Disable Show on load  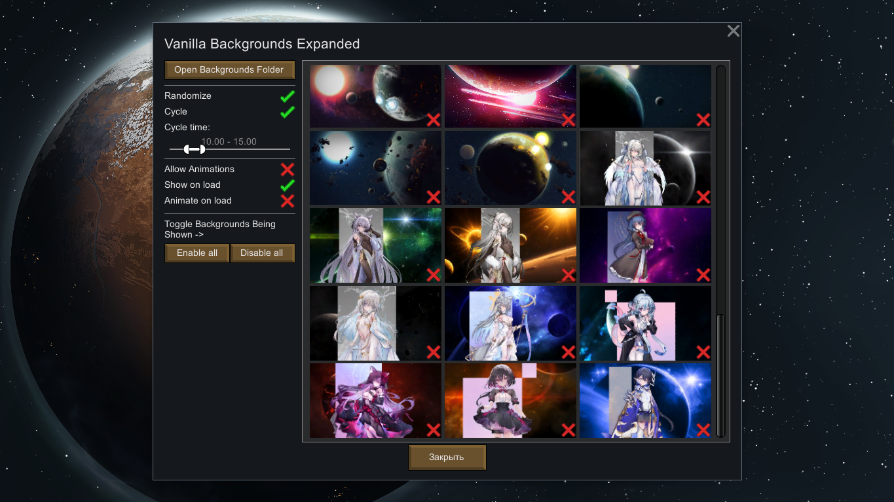click(x=287, y=185)
